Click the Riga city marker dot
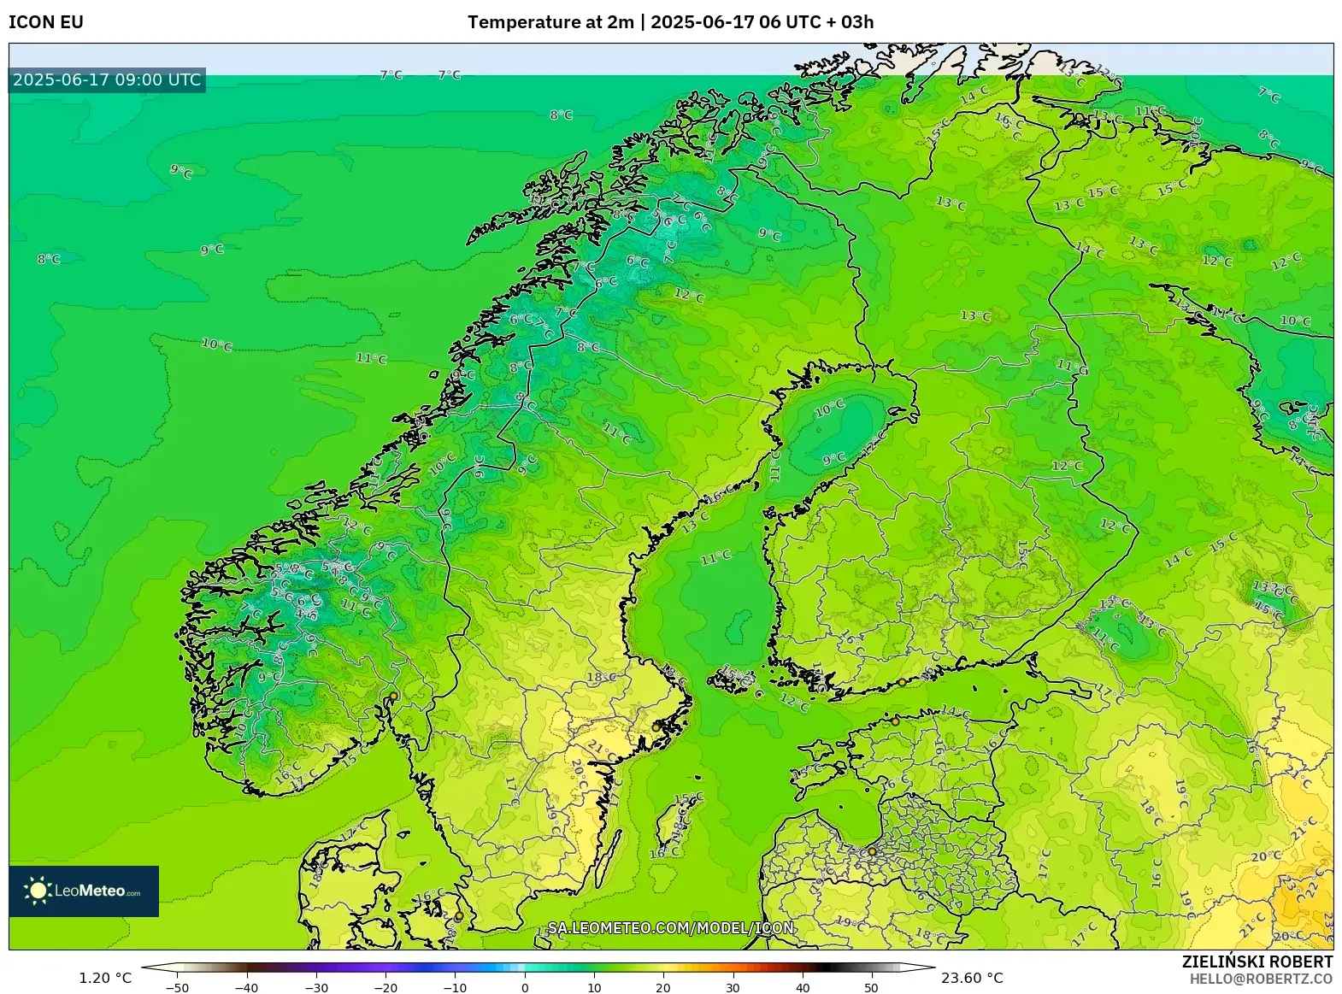This screenshot has width=1342, height=994. 872,851
